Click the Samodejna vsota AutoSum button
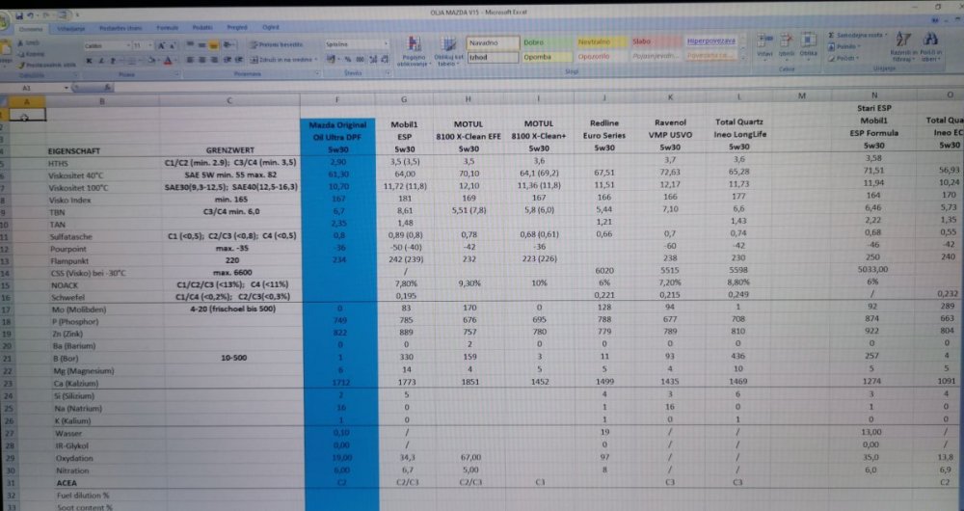This screenshot has width=964, height=511. [854, 35]
